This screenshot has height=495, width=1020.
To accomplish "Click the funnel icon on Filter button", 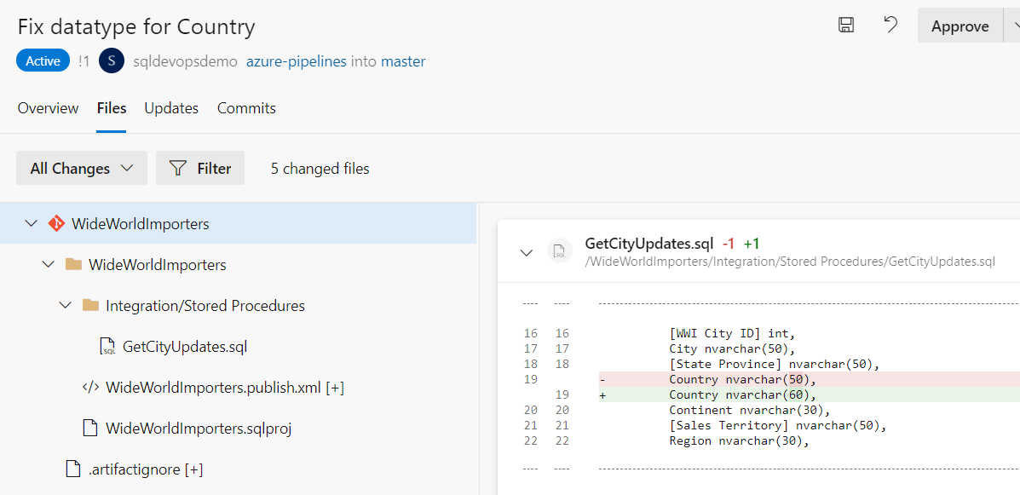I will coord(178,169).
